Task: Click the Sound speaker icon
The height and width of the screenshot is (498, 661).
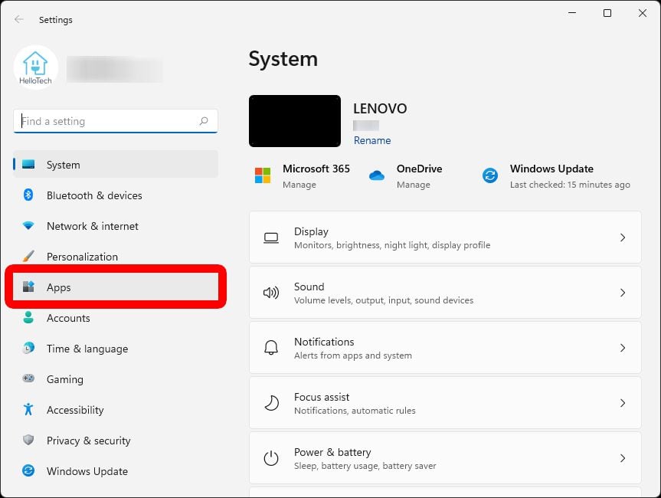Action: click(271, 293)
